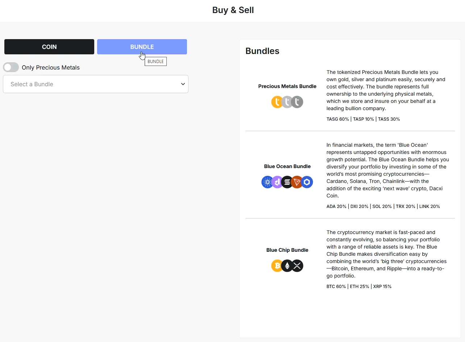Click the light silver coin icon in Precious Metals Bundle
The width and height of the screenshot is (465, 342).
[x=287, y=102]
